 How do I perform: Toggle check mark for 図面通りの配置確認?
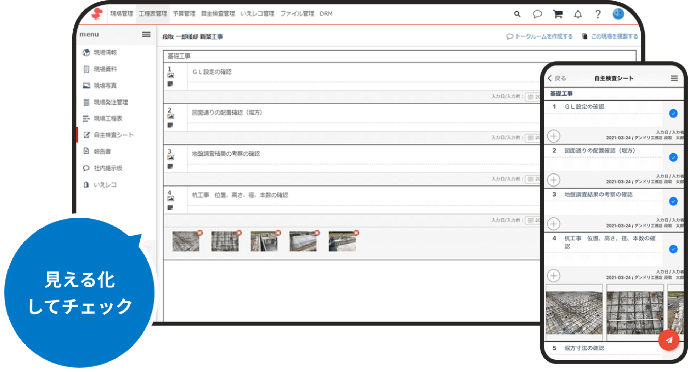[673, 157]
